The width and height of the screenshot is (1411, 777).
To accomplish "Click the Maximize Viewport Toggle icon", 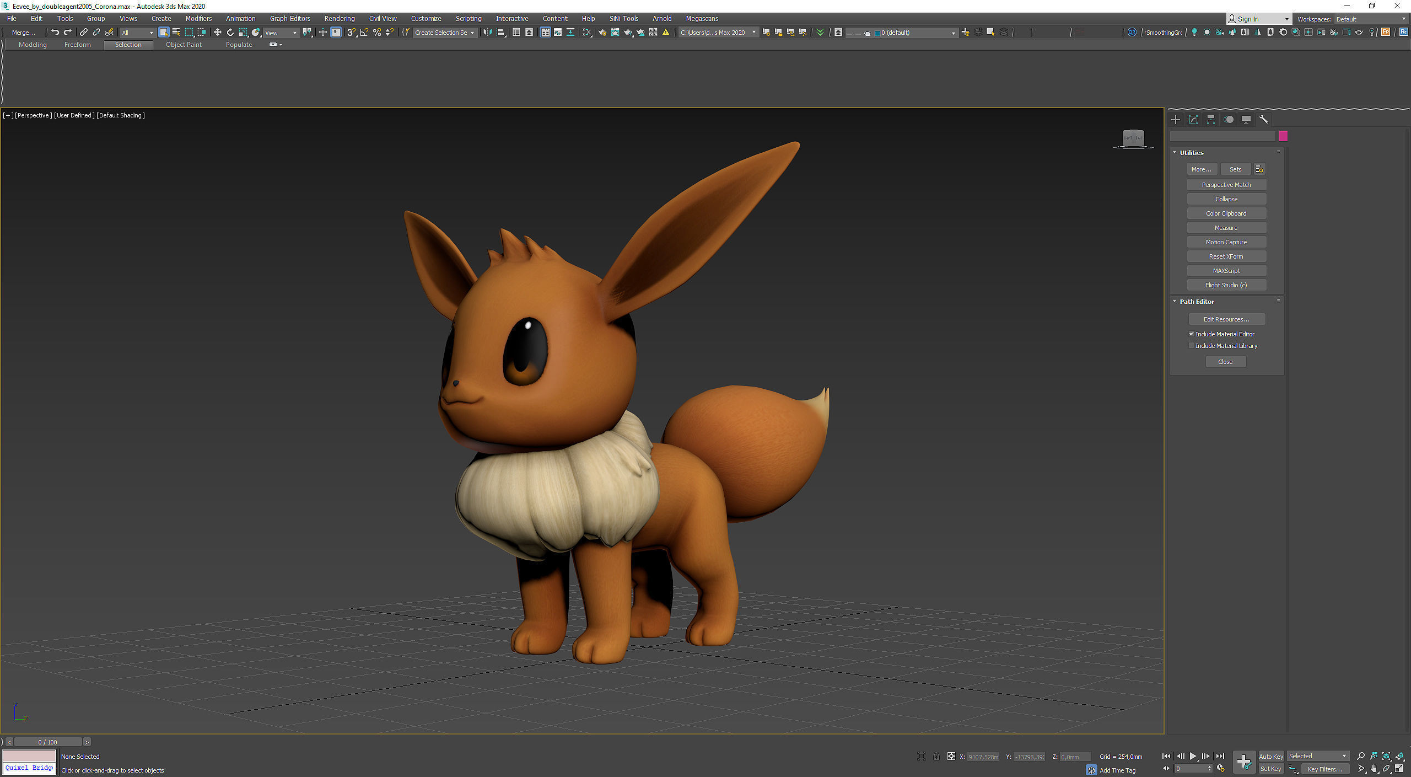I will 1399,769.
